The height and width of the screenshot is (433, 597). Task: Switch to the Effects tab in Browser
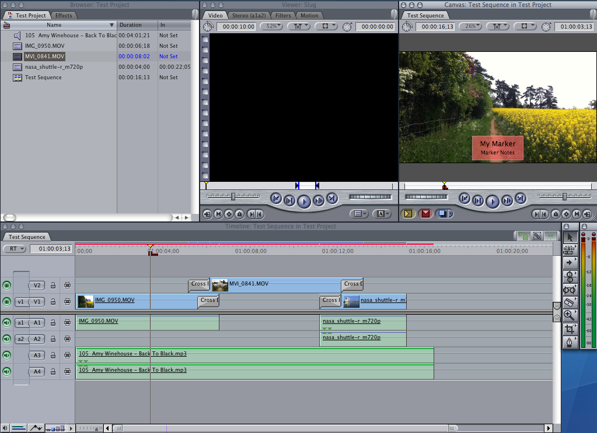[x=64, y=15]
